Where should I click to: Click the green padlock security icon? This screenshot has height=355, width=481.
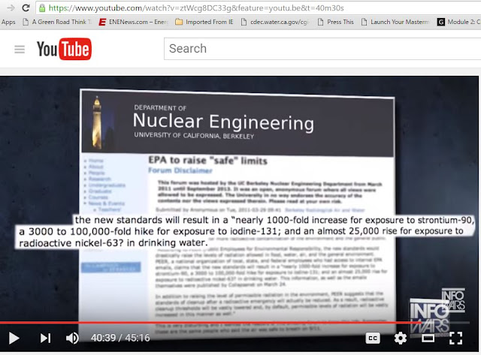[42, 8]
